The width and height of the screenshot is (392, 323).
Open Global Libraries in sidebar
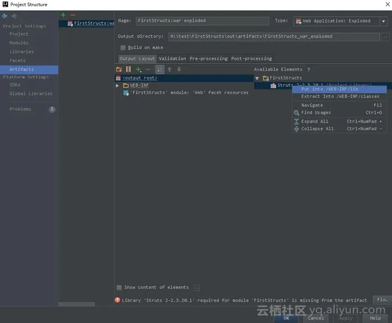[x=31, y=93]
